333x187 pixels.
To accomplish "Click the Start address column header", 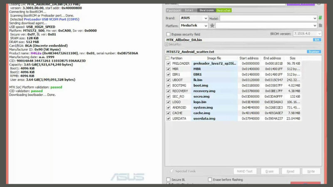I will point(249,58).
